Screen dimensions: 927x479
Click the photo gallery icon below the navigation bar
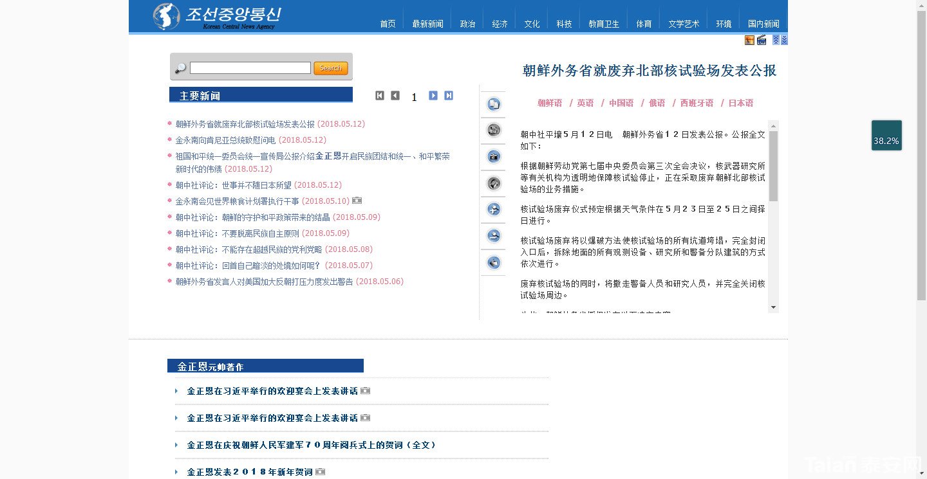click(749, 40)
